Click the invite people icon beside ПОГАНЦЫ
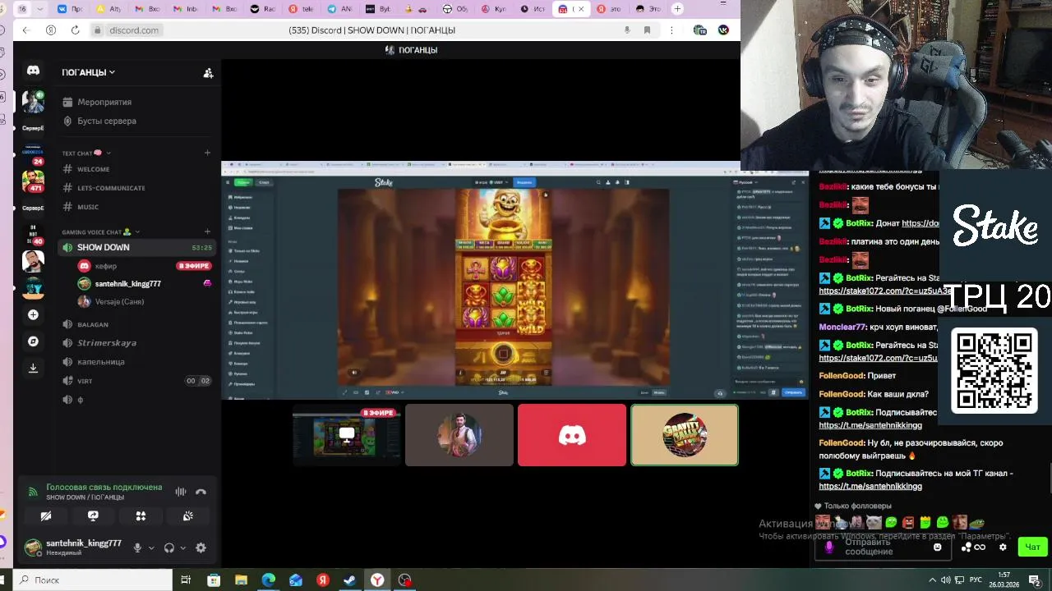Screen dimensions: 1052x591 tap(208, 73)
